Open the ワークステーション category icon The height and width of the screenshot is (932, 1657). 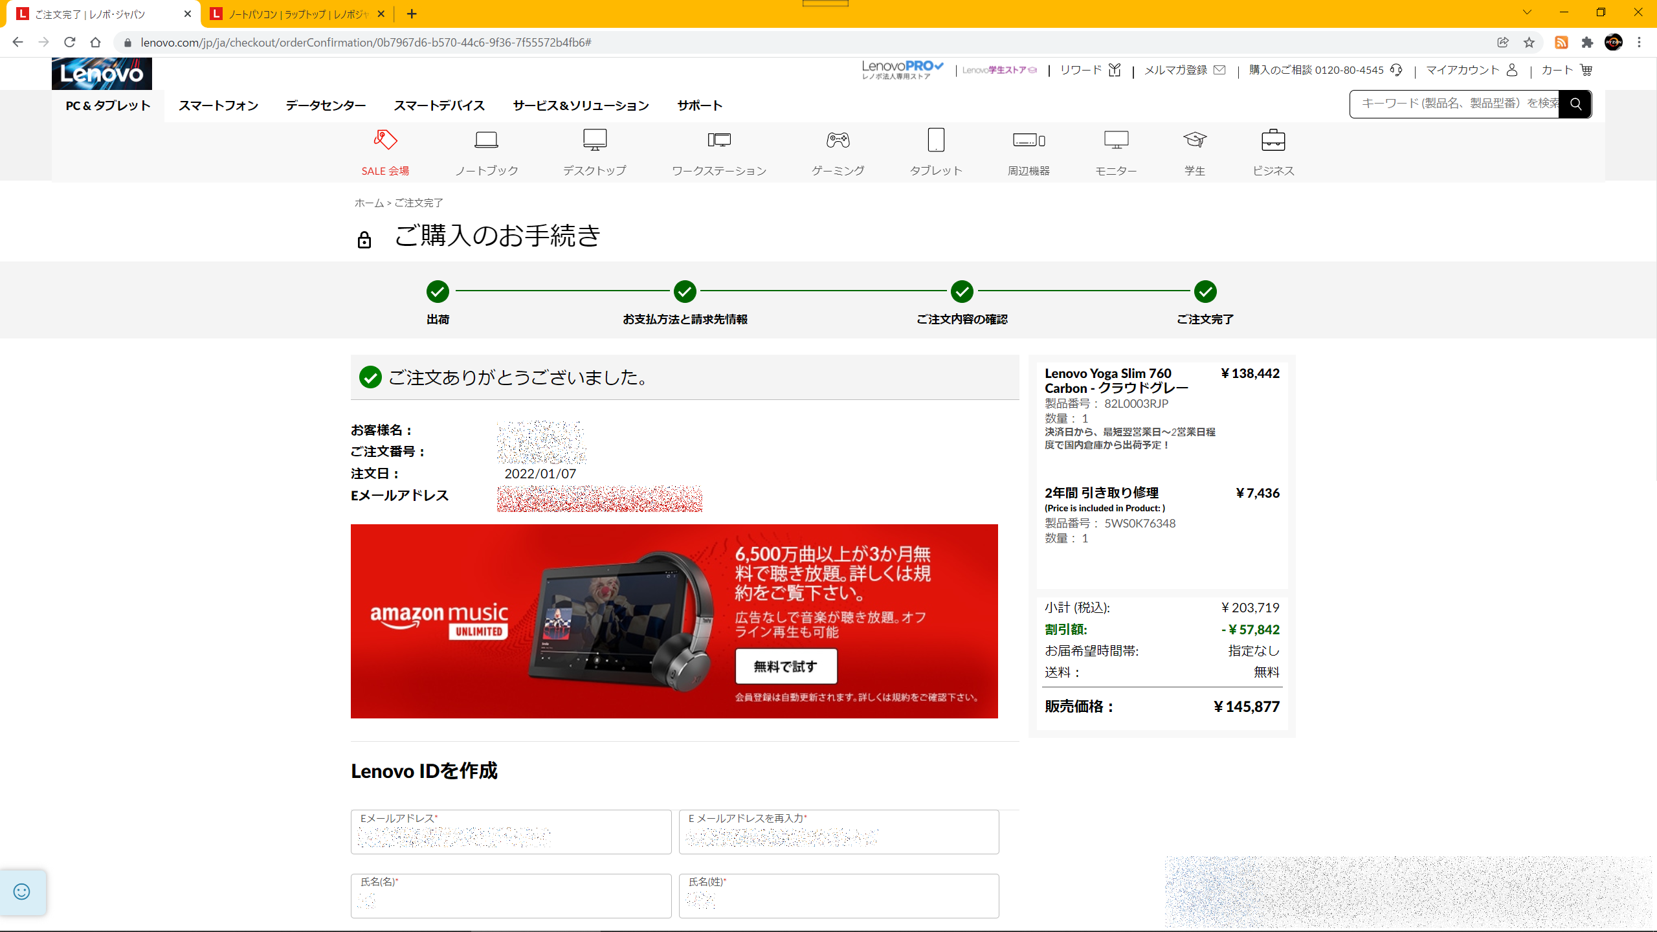point(719,140)
